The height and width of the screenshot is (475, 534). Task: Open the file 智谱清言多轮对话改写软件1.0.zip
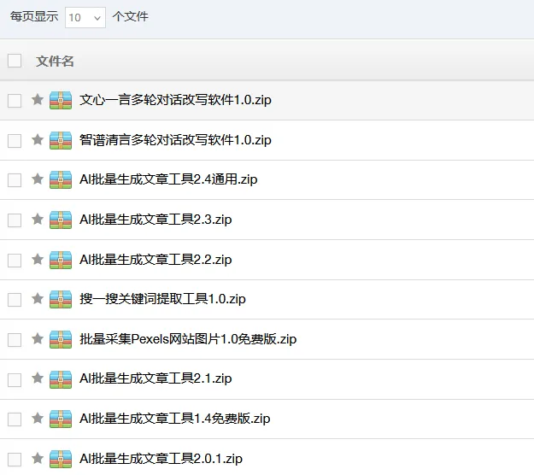click(x=175, y=140)
